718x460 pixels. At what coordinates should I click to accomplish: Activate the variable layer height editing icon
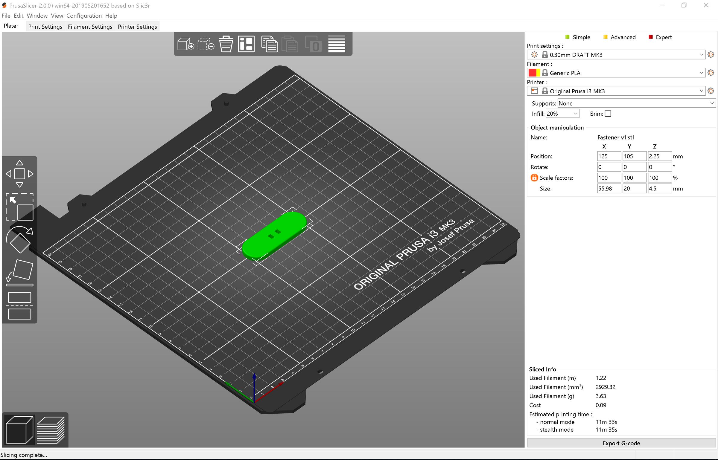(337, 44)
